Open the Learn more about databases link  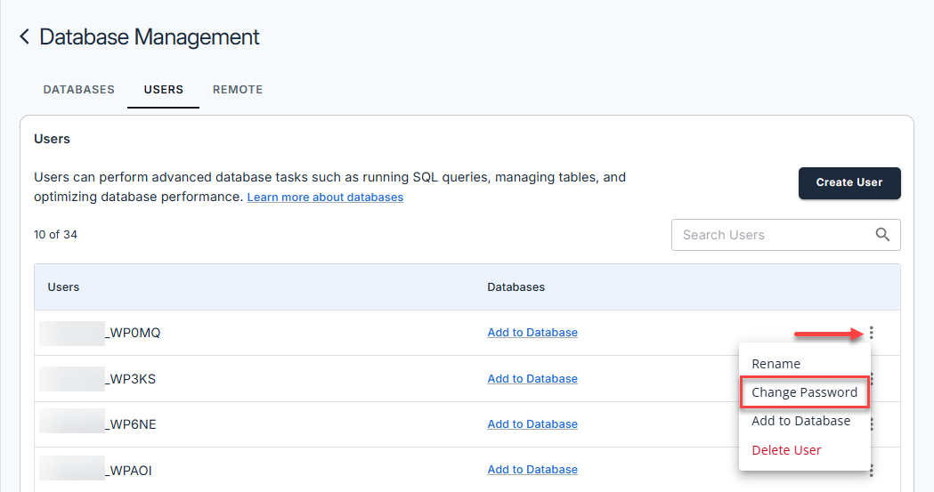pyautogui.click(x=325, y=197)
